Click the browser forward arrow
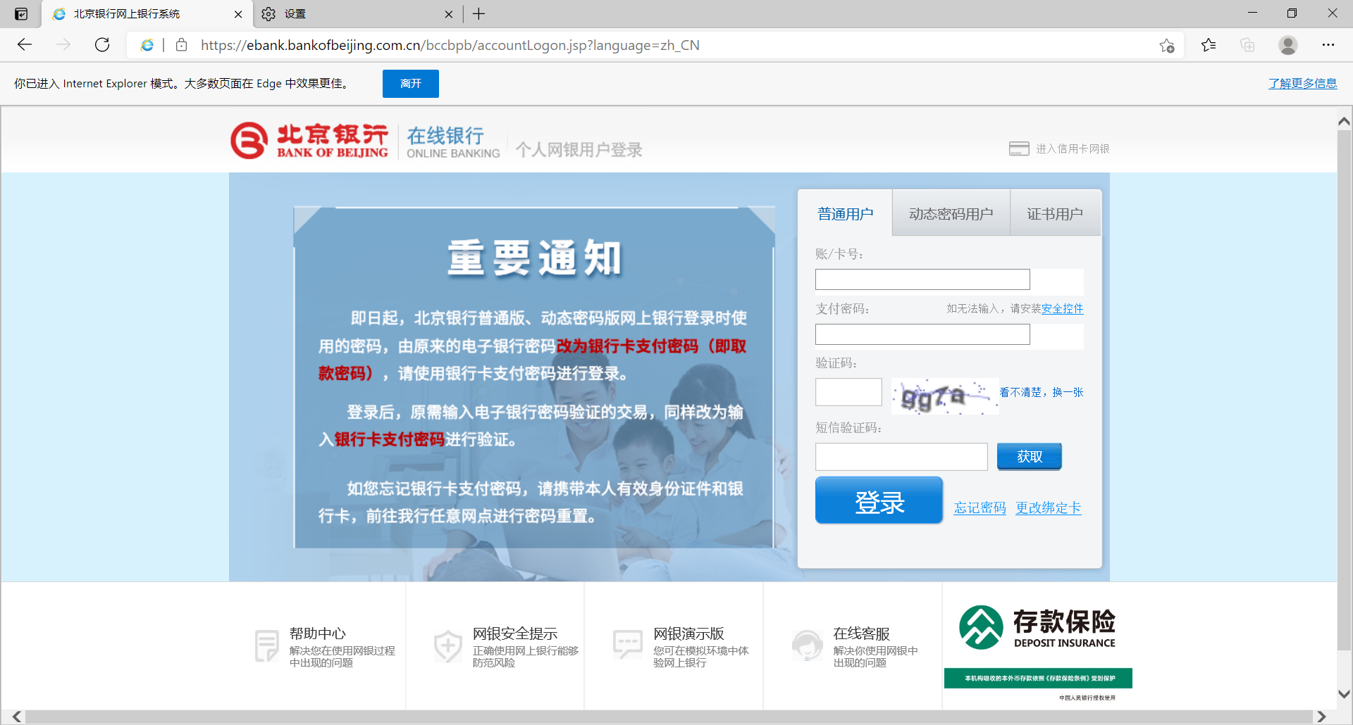The height and width of the screenshot is (725, 1353). [x=63, y=45]
